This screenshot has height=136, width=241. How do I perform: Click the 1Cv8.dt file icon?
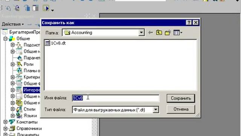tap(47, 43)
